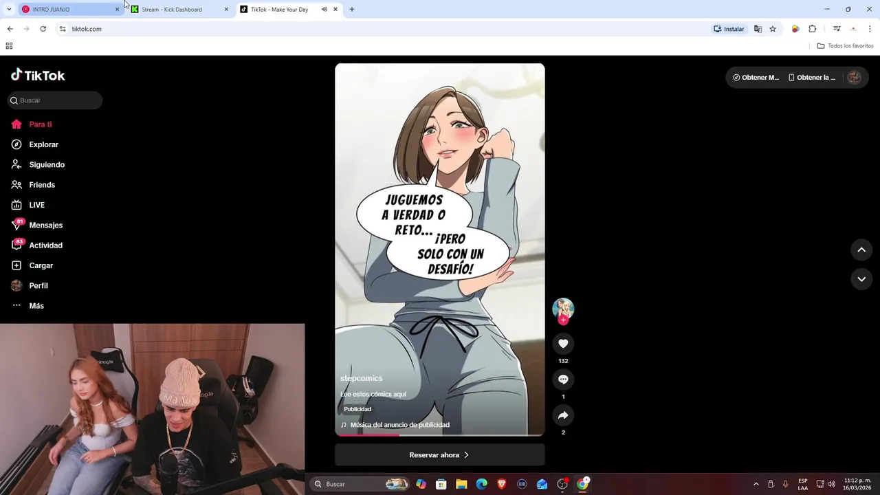Click the creator avatar beside the video
Screen dimensions: 880x495
click(563, 309)
